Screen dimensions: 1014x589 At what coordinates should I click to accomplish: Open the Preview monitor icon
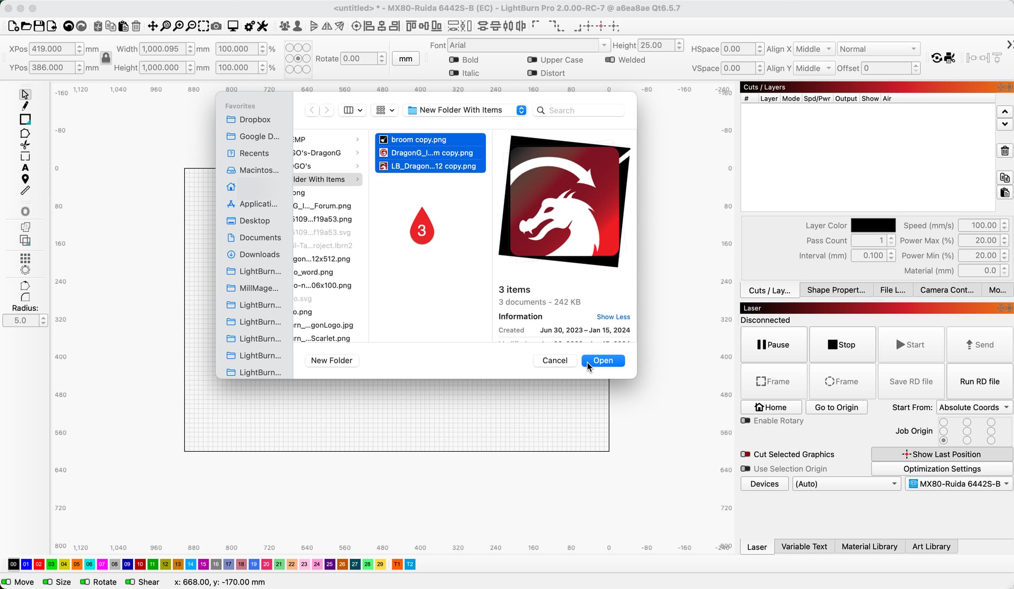coord(233,26)
